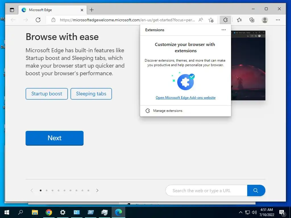Open the Windows Start menu

(7, 212)
